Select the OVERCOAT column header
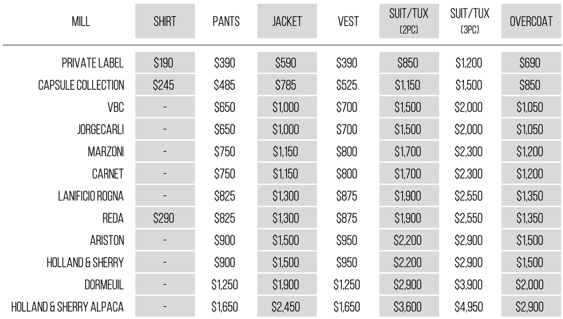The width and height of the screenshot is (563, 319). (x=529, y=22)
